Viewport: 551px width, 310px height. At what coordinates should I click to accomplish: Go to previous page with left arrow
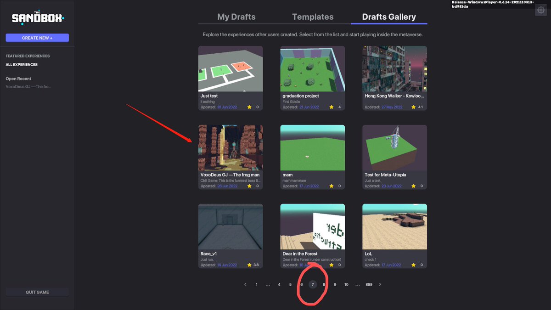(x=245, y=284)
